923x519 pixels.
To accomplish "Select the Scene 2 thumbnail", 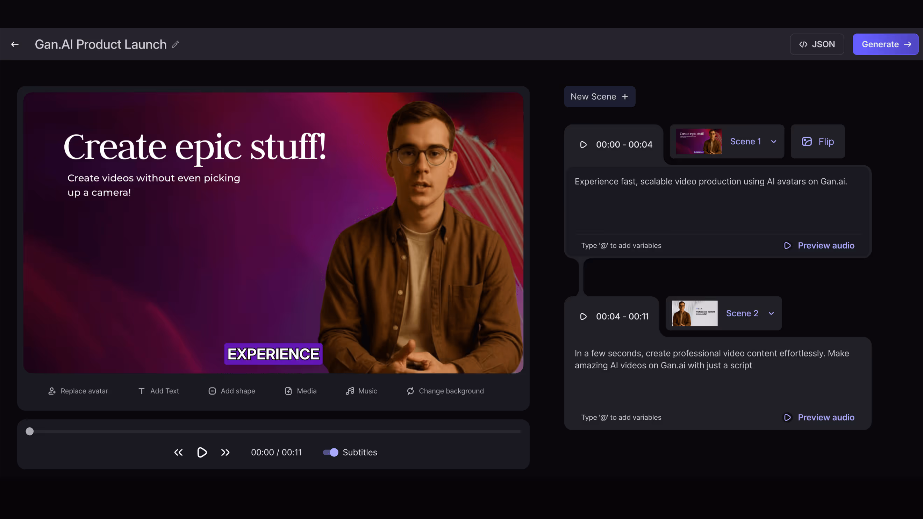I will [695, 313].
